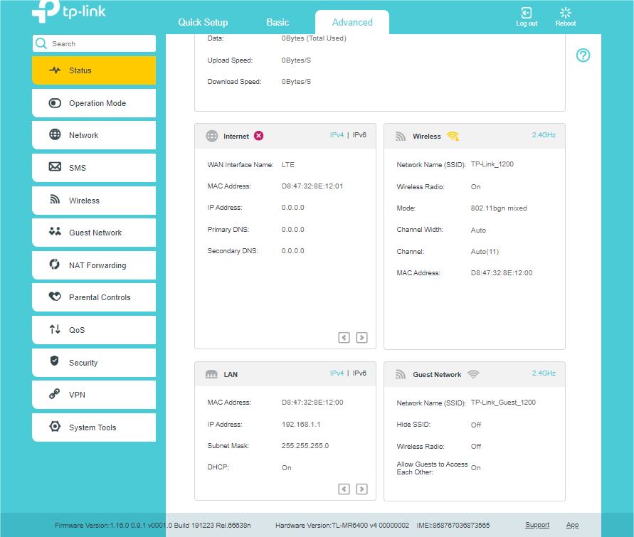
Task: Click the Reboot icon
Action: point(566,14)
